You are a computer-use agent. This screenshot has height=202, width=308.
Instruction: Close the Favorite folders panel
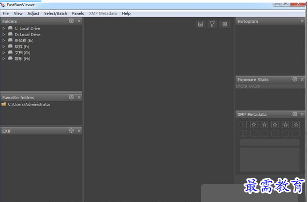click(x=79, y=97)
